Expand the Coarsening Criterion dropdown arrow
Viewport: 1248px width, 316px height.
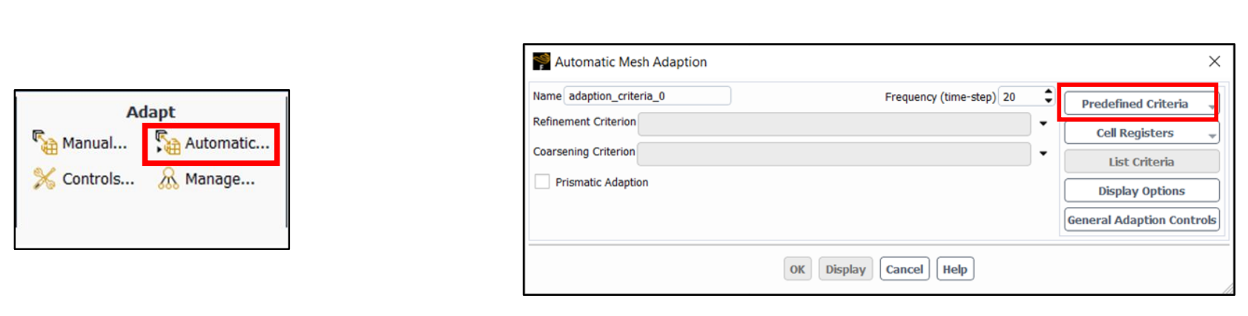[x=1043, y=154]
